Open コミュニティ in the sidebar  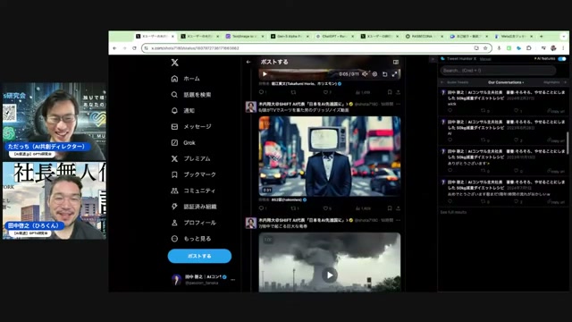(193, 191)
